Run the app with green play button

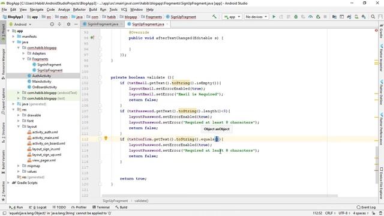pyautogui.click(x=274, y=17)
